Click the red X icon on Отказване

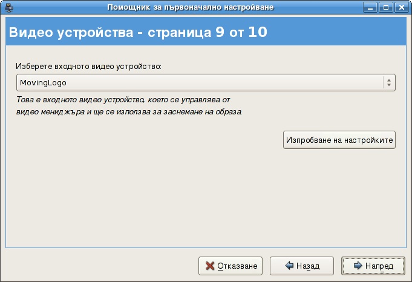pos(210,266)
